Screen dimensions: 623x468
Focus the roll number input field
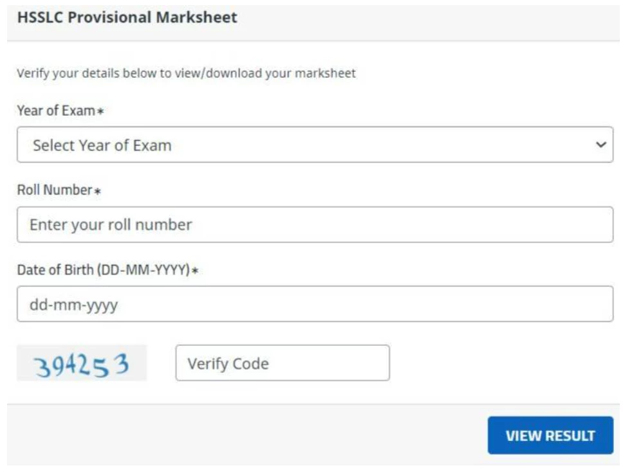tap(314, 224)
